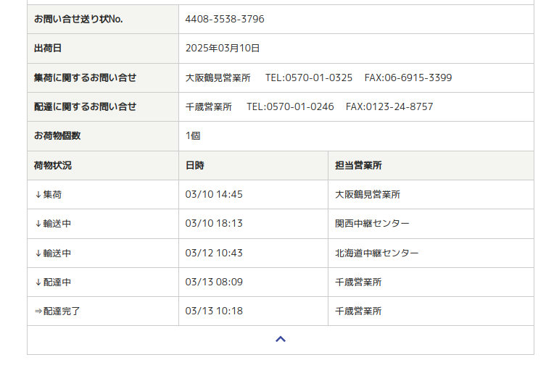Screen dimensions: 546x373
Task: Click the 担当営業所 column header
Action: click(x=358, y=165)
